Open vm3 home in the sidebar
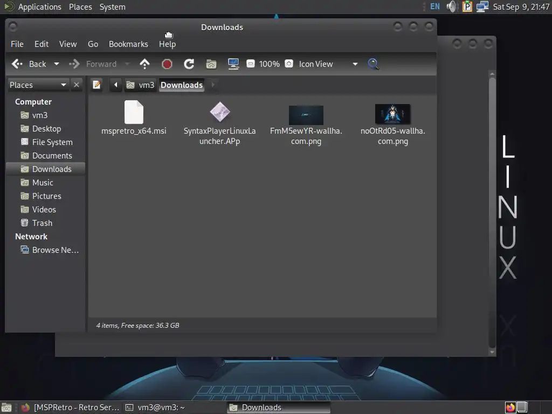Screen dimensions: 552x414 45,115
